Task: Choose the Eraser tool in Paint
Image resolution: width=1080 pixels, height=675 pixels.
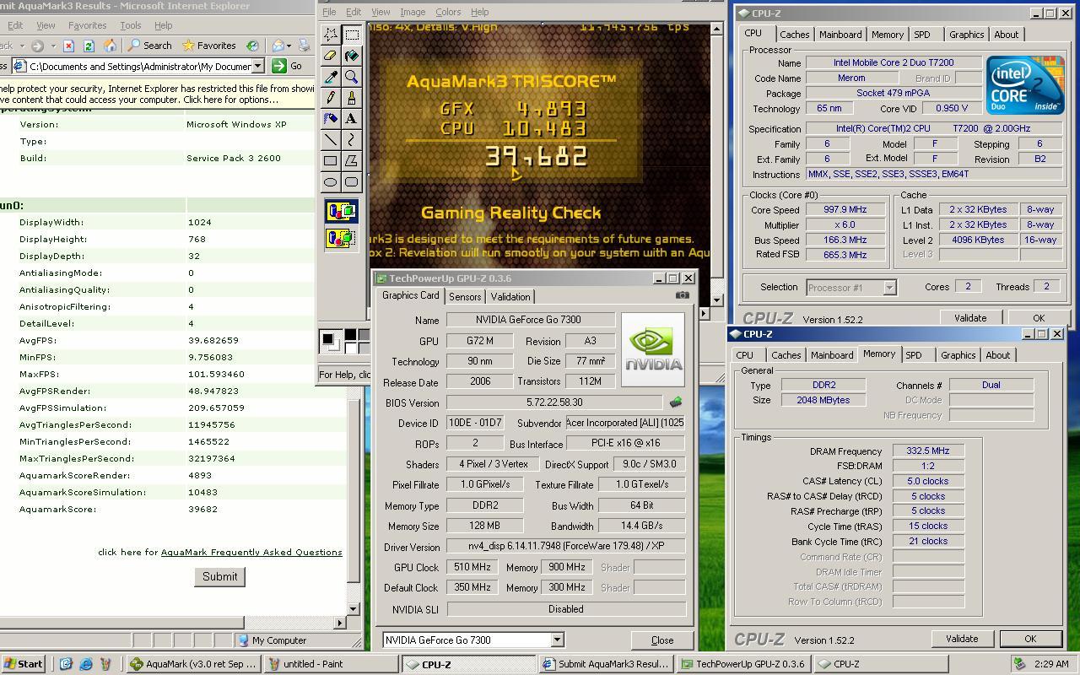Action: [x=331, y=56]
